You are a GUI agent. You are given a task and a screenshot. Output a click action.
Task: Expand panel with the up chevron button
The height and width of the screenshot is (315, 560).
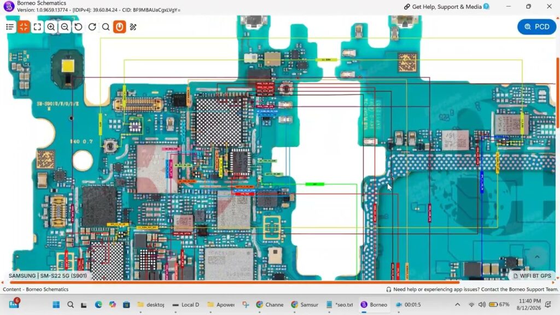click(537, 257)
